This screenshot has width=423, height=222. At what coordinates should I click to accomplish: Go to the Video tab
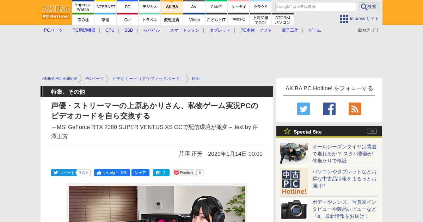click(x=194, y=19)
